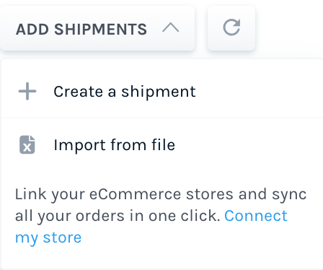Click the spreadsheet file icon for import
The image size is (323, 270).
point(27,144)
